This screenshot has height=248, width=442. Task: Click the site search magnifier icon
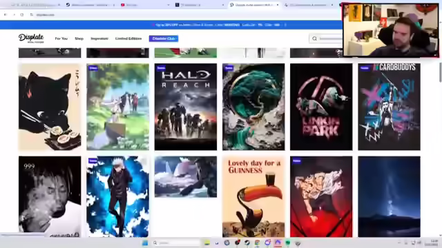(315, 39)
